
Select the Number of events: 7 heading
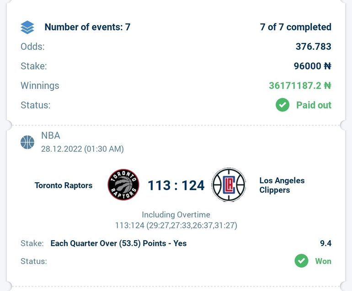(87, 27)
